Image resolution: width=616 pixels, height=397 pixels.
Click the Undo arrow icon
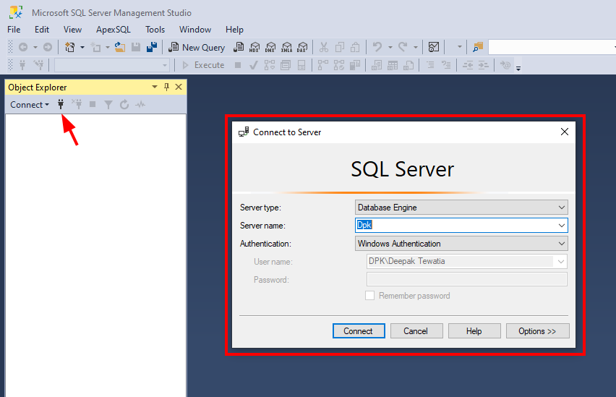click(x=377, y=47)
